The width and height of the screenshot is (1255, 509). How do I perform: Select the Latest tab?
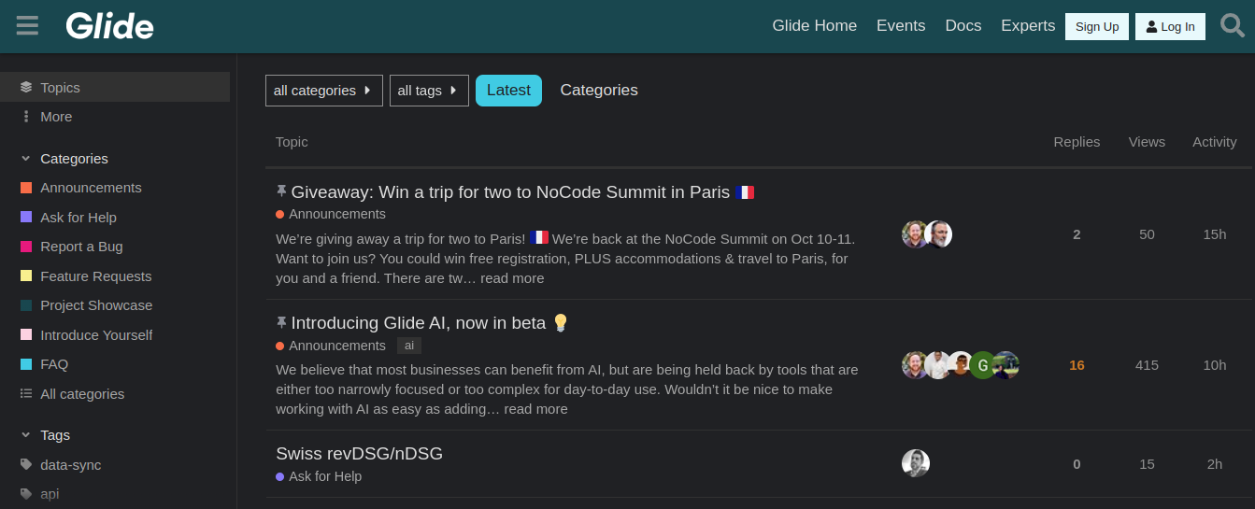(508, 91)
